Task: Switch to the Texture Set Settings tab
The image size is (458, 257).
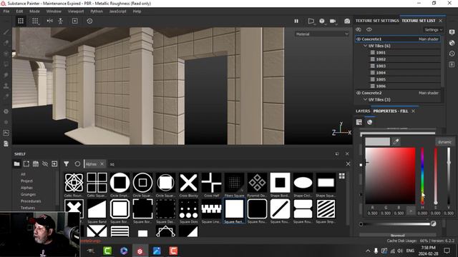Action: [x=377, y=21]
